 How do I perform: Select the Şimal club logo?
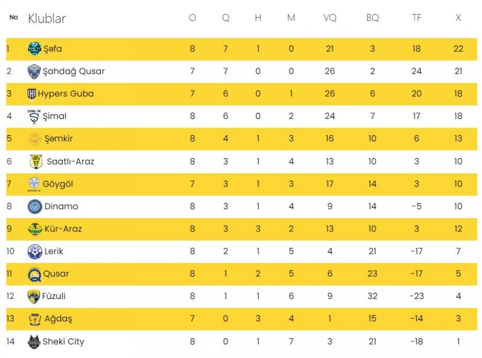(x=34, y=116)
